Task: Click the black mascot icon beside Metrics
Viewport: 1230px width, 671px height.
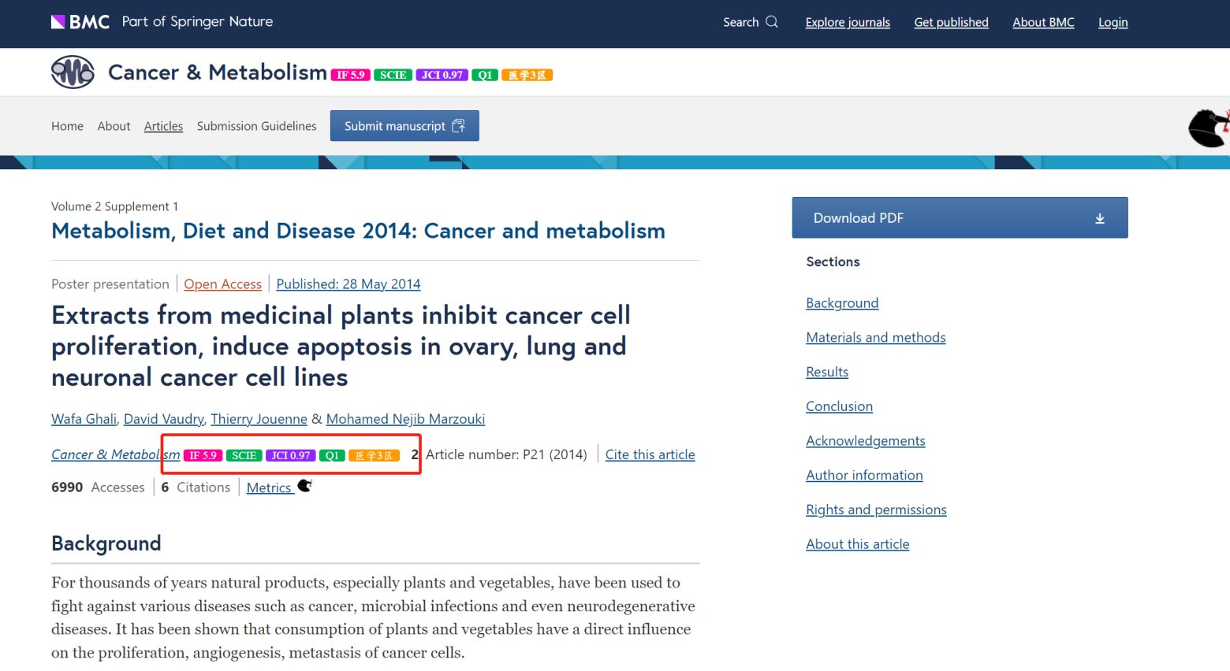Action: (305, 486)
